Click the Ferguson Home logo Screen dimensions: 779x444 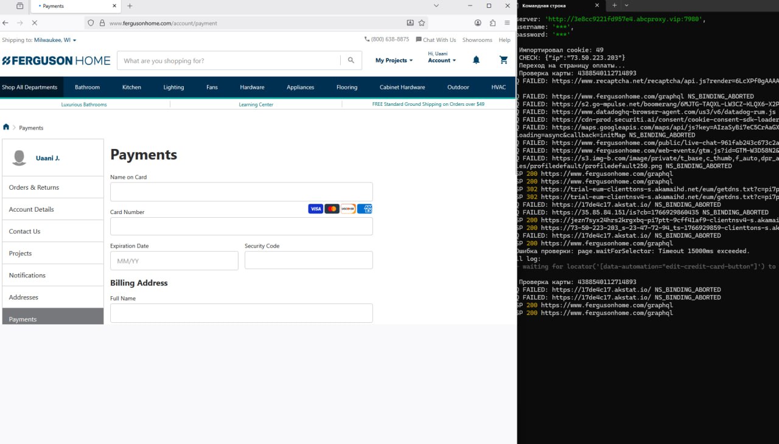56,61
